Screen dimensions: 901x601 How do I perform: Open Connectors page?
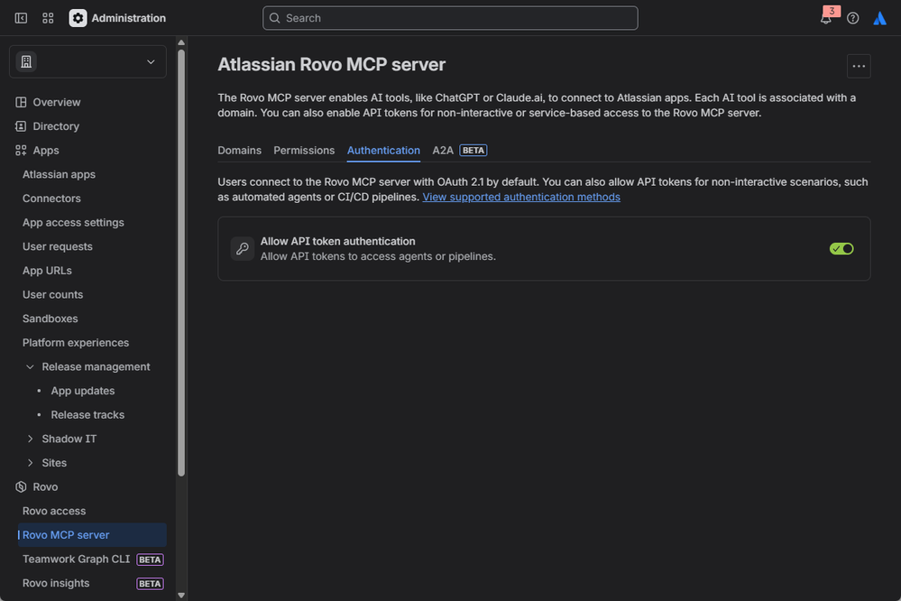click(51, 199)
